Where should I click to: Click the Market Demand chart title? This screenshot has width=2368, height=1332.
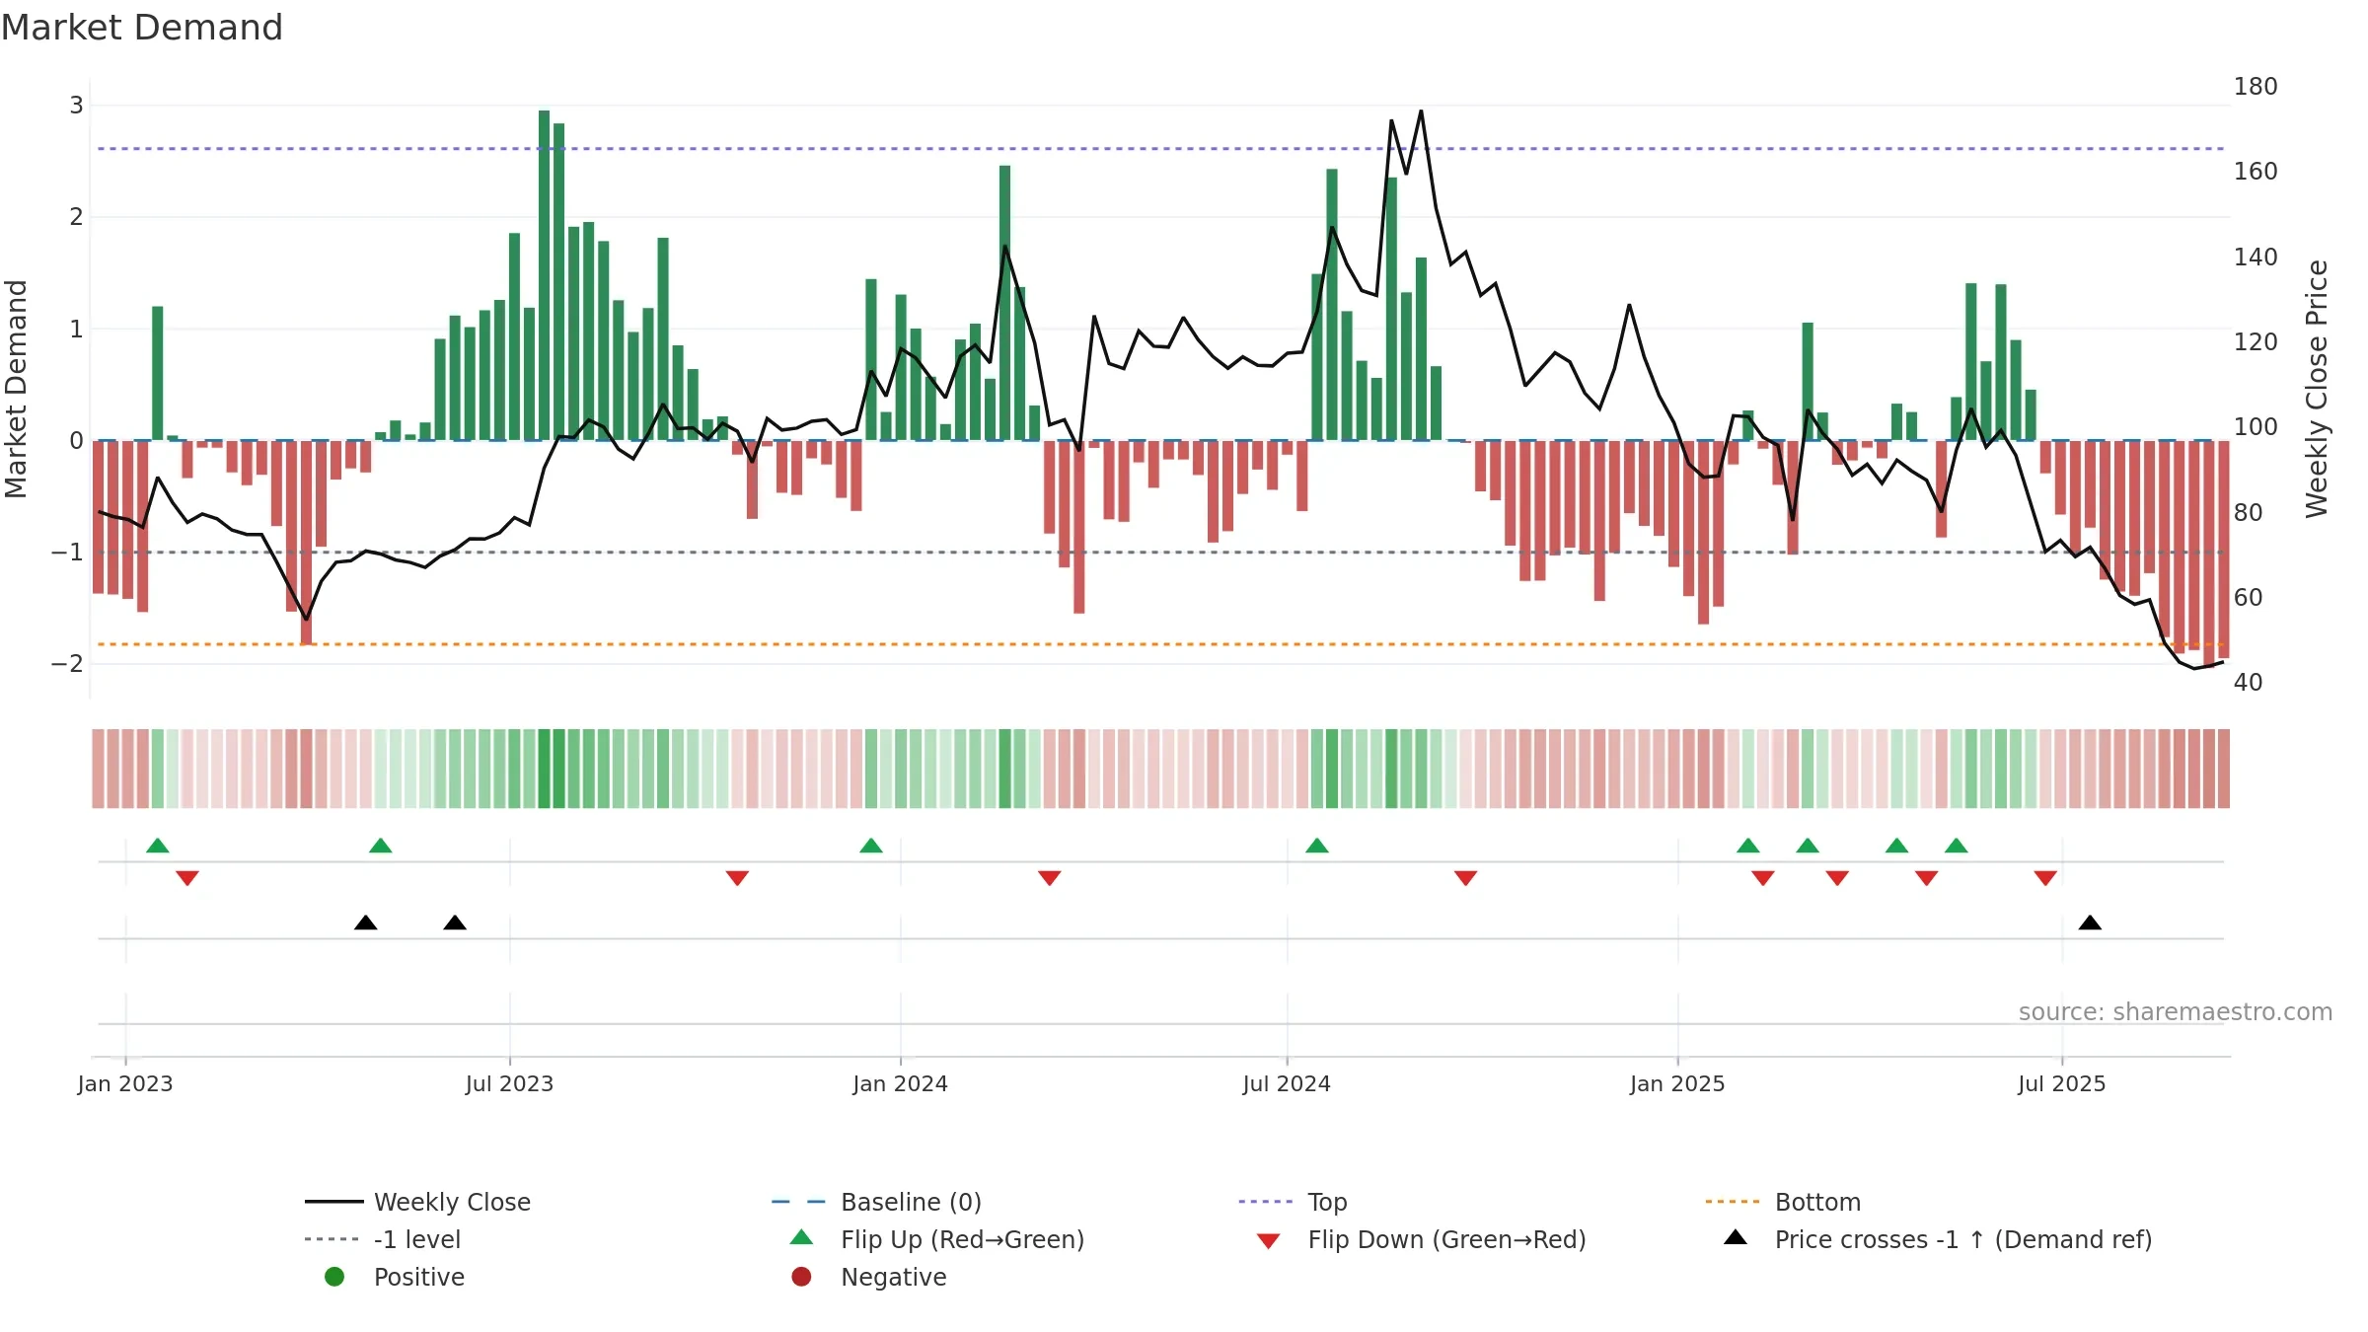142,28
